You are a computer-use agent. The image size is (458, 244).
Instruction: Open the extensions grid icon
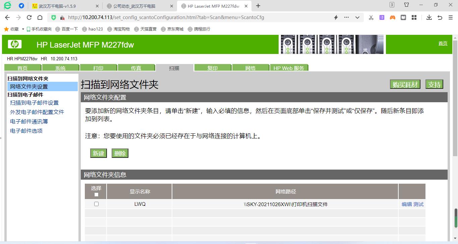click(414, 17)
